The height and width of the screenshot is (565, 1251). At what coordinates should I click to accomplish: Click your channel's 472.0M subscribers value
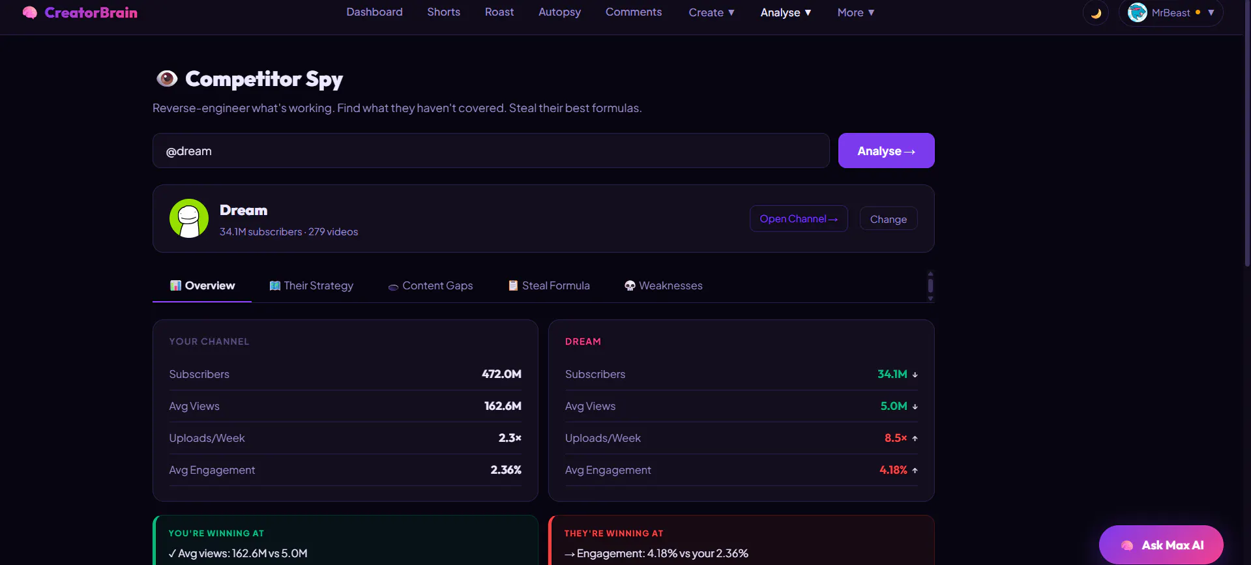pos(501,374)
